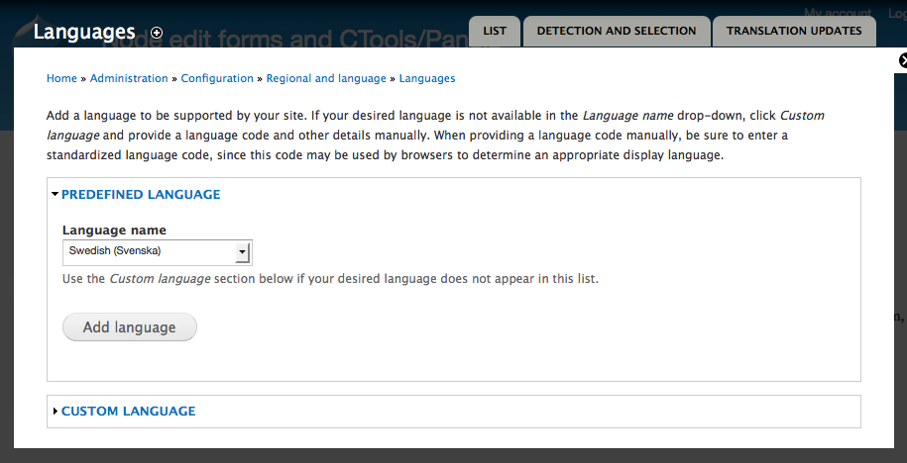Go to Configuration in the breadcrumb
The height and width of the screenshot is (463, 907).
coord(217,78)
